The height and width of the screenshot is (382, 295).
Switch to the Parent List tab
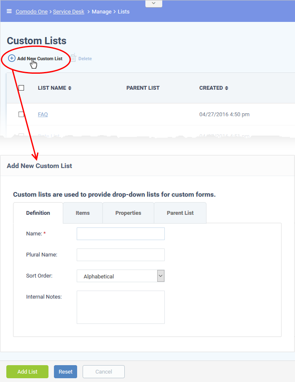[x=180, y=213]
